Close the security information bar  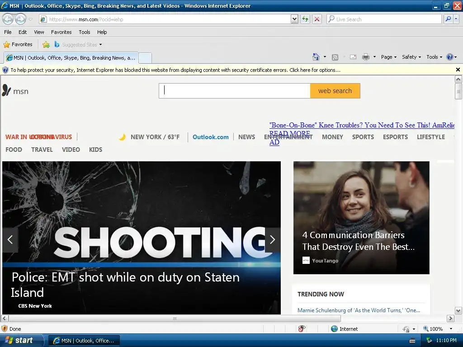[x=458, y=70]
